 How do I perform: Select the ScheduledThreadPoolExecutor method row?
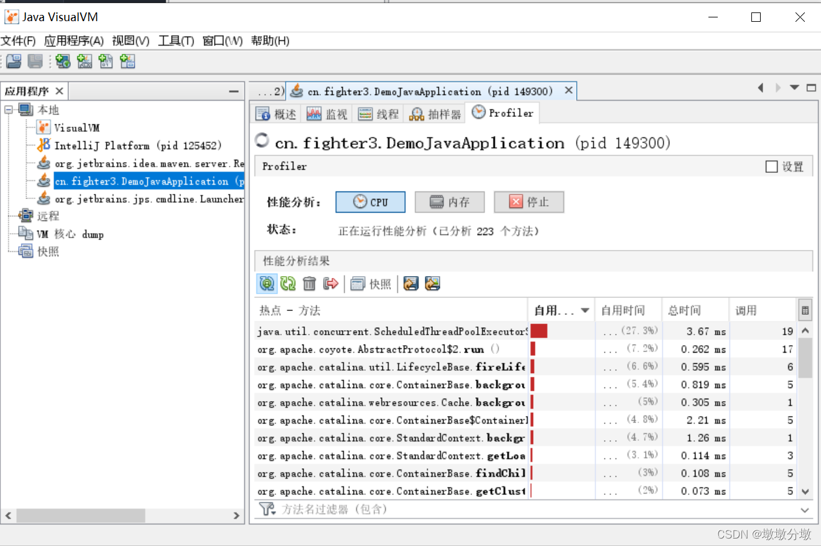point(526,331)
